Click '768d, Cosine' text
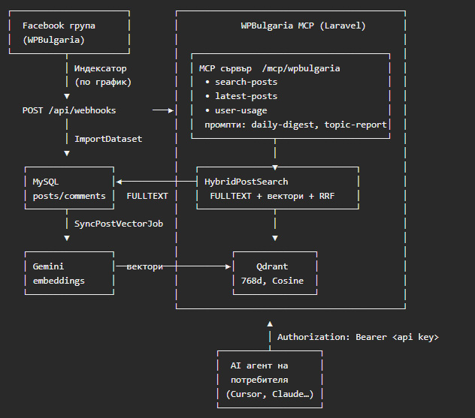The width and height of the screenshot is (475, 418). 272,281
